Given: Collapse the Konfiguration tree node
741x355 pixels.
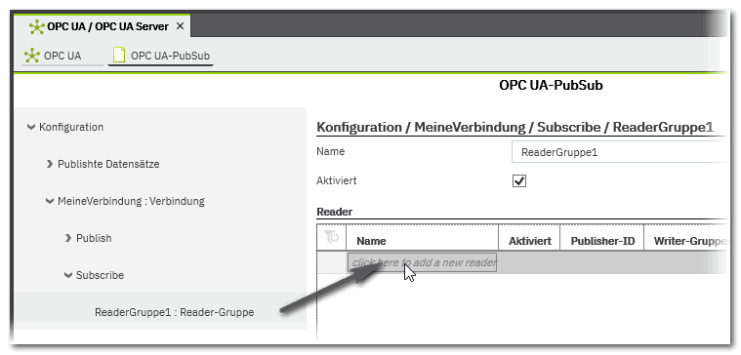Looking at the screenshot, I should [31, 127].
